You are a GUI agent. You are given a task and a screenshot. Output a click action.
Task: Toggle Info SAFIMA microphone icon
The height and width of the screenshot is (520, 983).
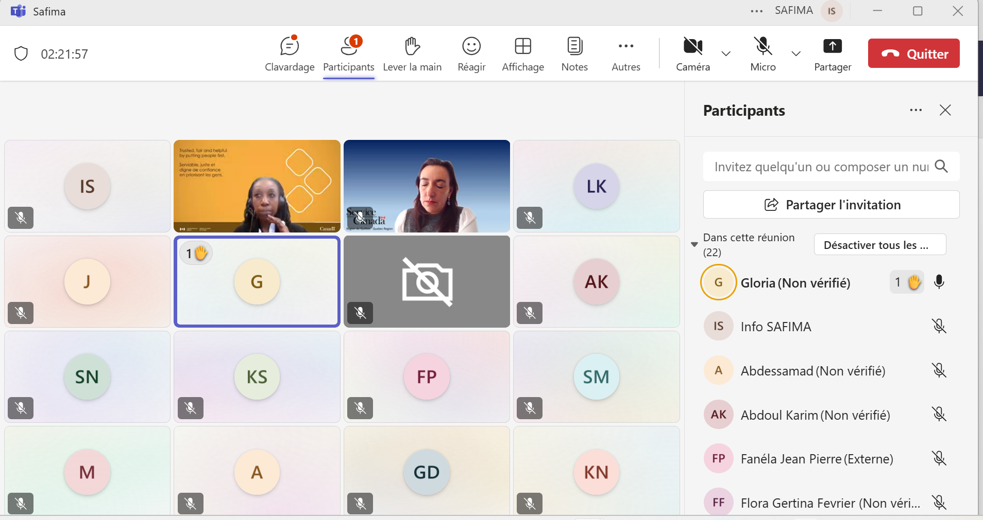click(939, 326)
